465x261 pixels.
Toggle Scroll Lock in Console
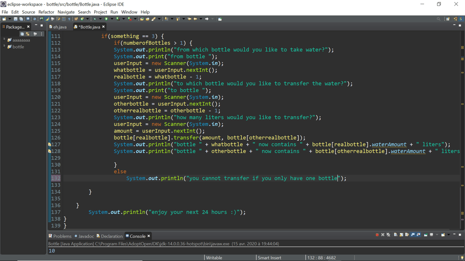tap(401, 235)
